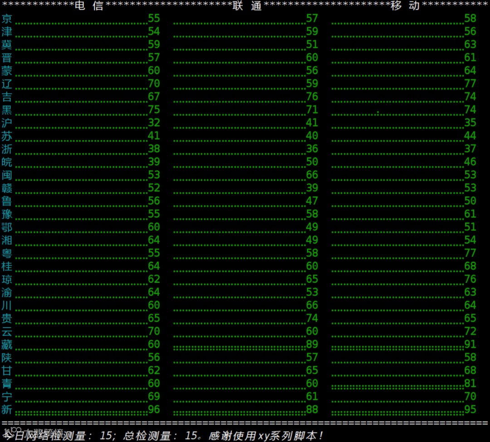Screen dimensions: 490x442
Task: Select the 粤 province label
Action: pos(7,253)
